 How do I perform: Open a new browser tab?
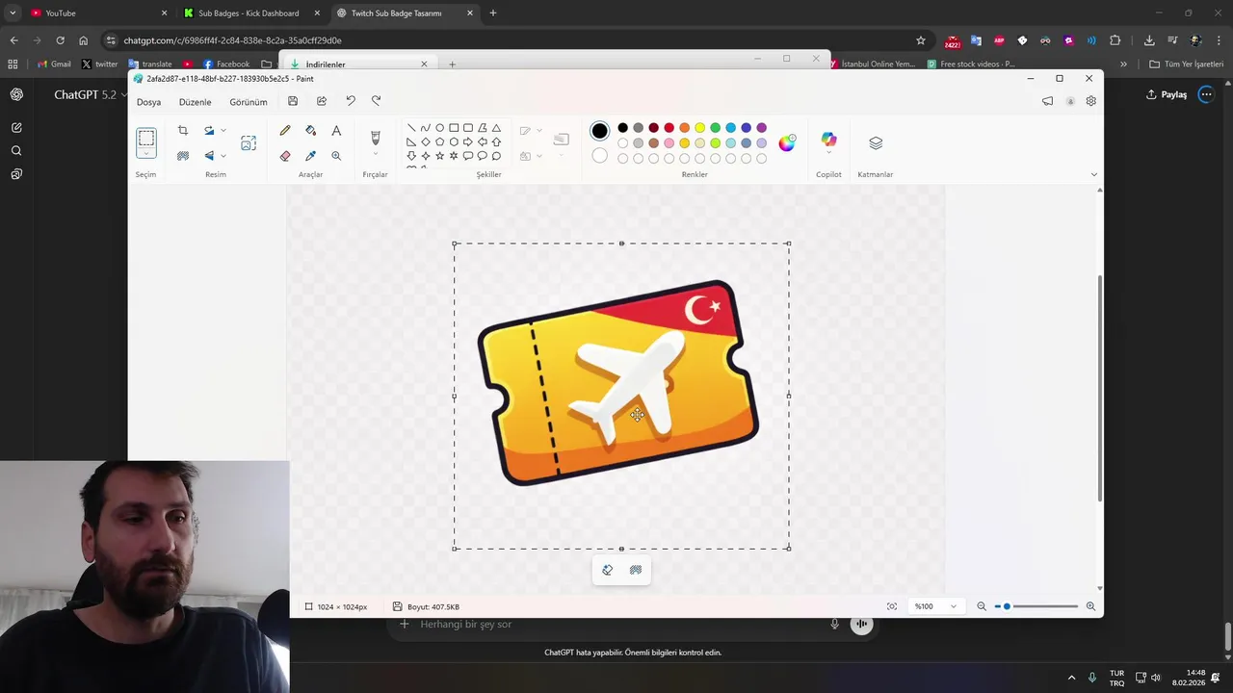tap(493, 13)
